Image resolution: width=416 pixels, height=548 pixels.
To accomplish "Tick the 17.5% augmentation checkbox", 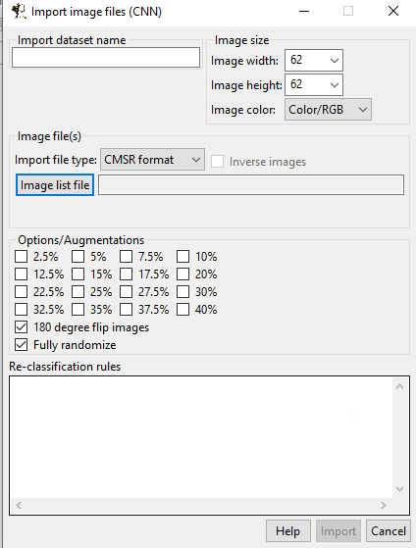I will [x=126, y=274].
